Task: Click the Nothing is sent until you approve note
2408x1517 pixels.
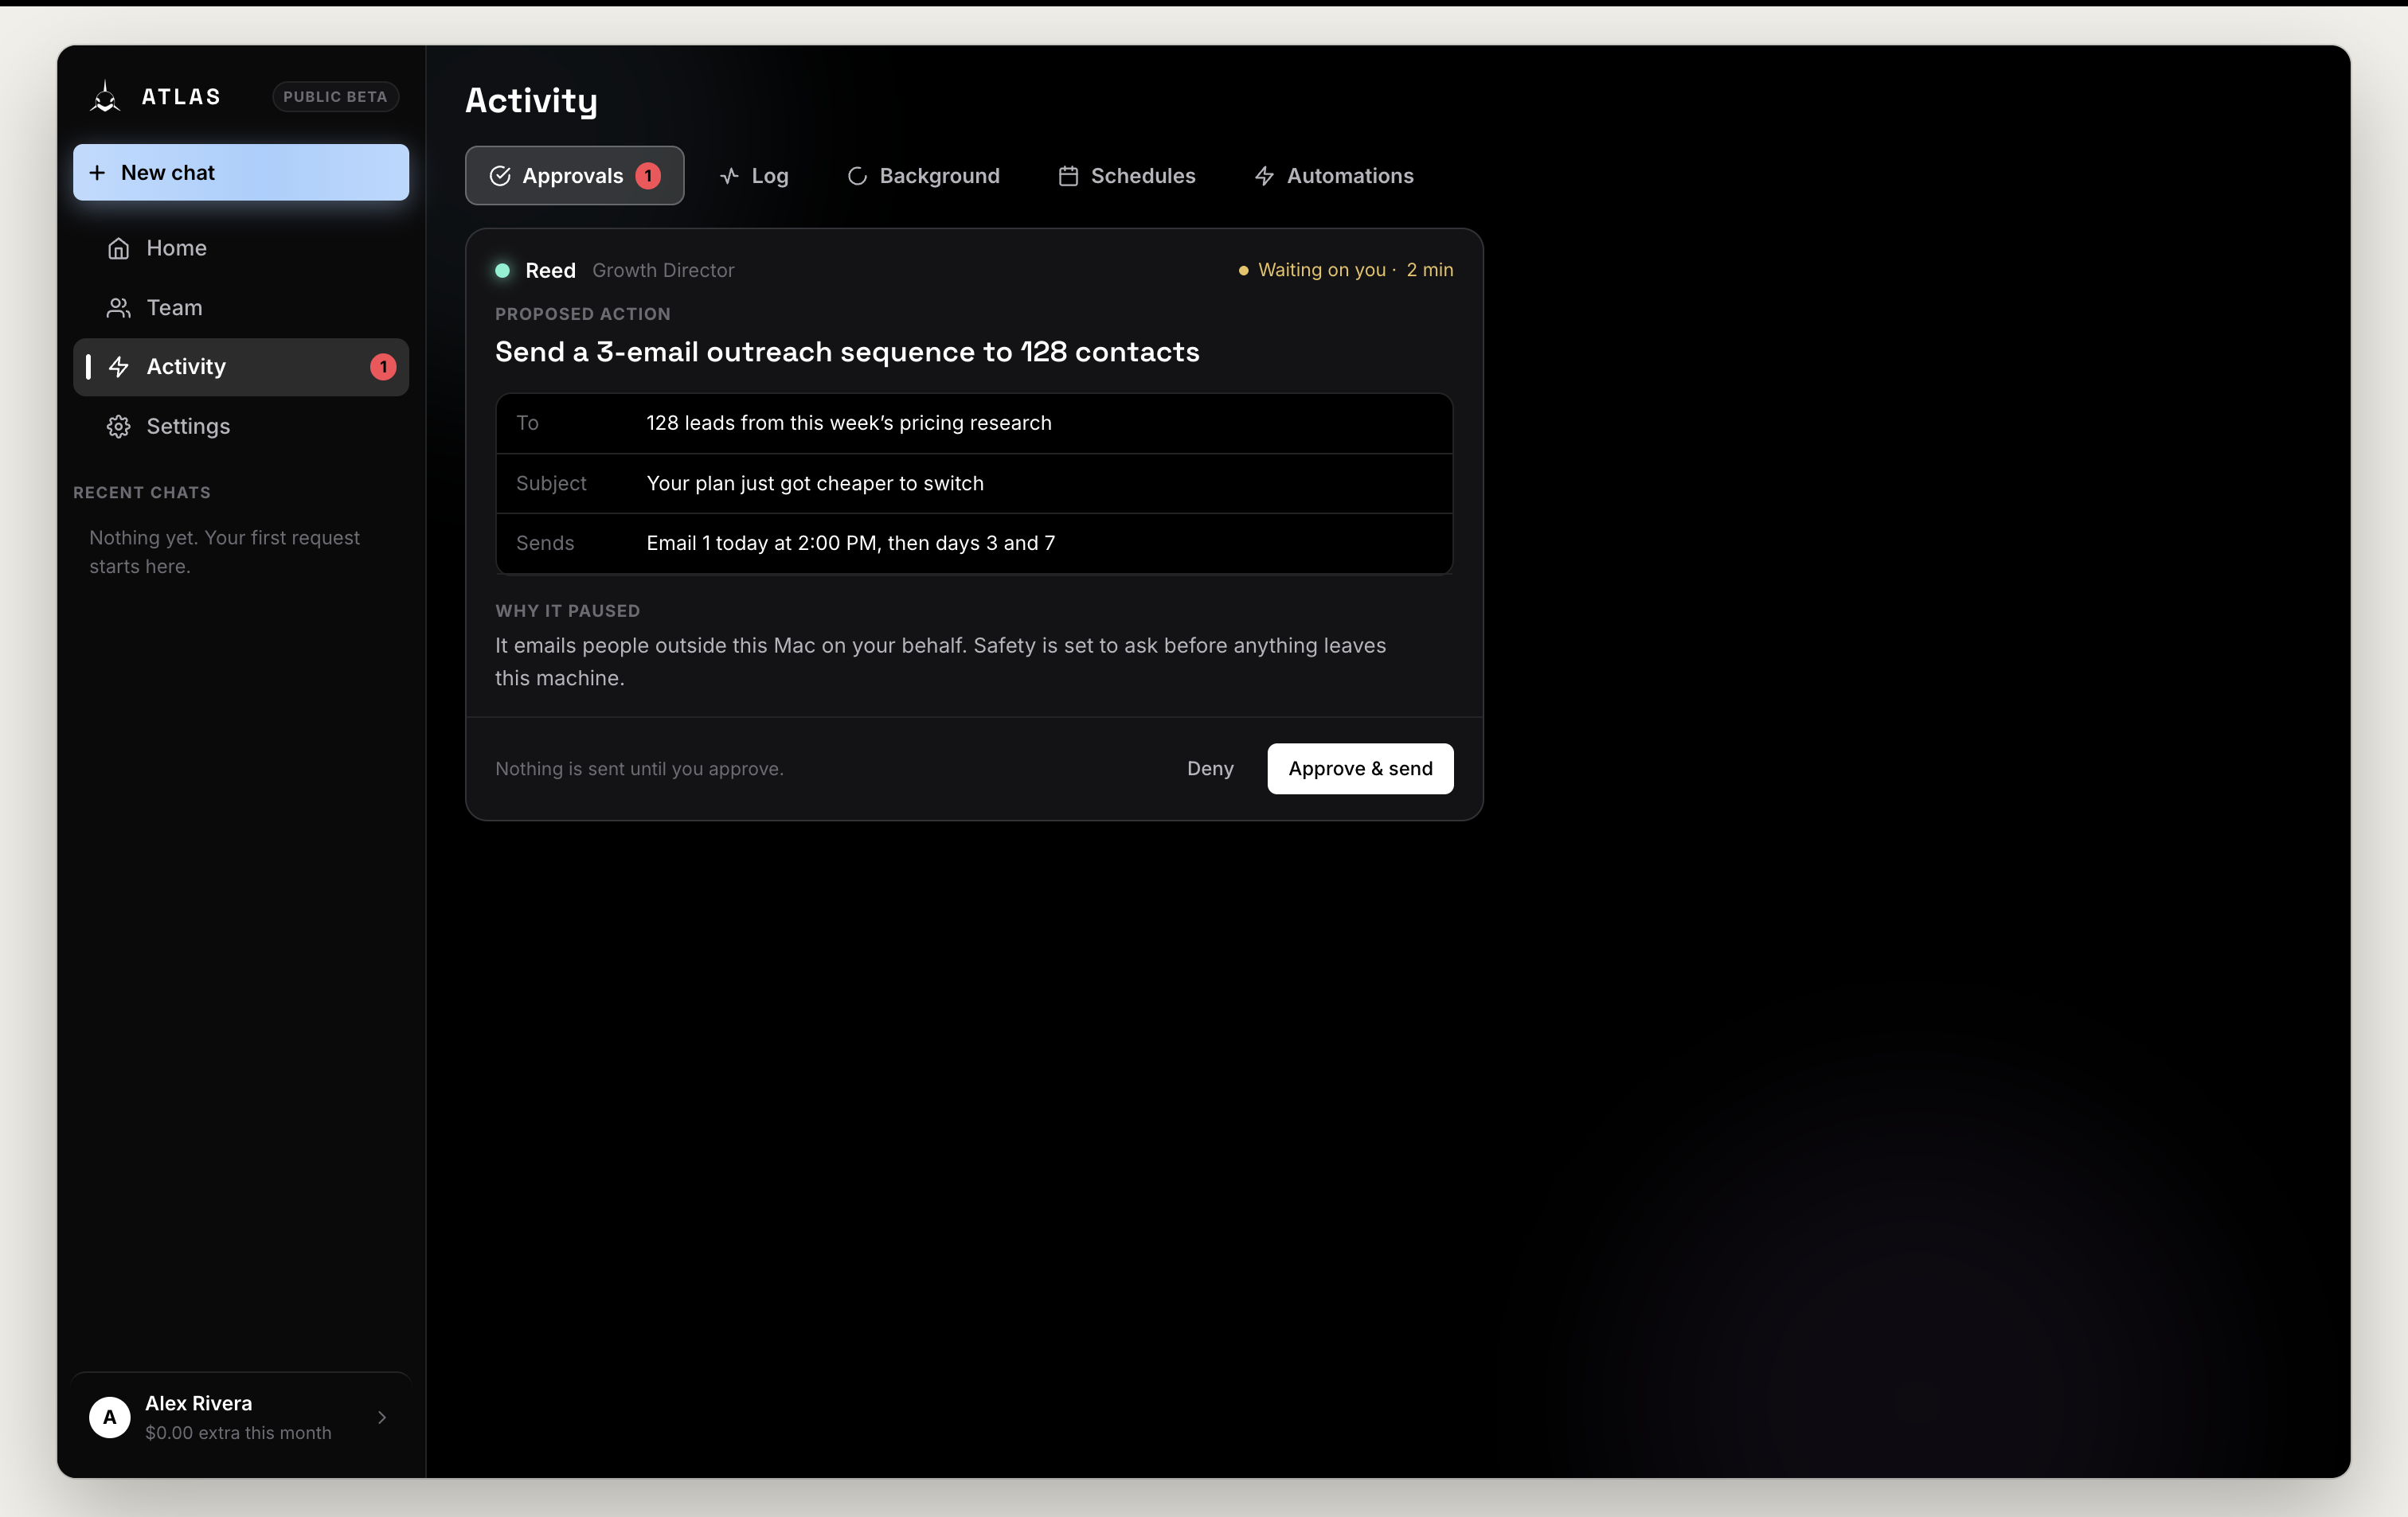Action: click(x=639, y=769)
